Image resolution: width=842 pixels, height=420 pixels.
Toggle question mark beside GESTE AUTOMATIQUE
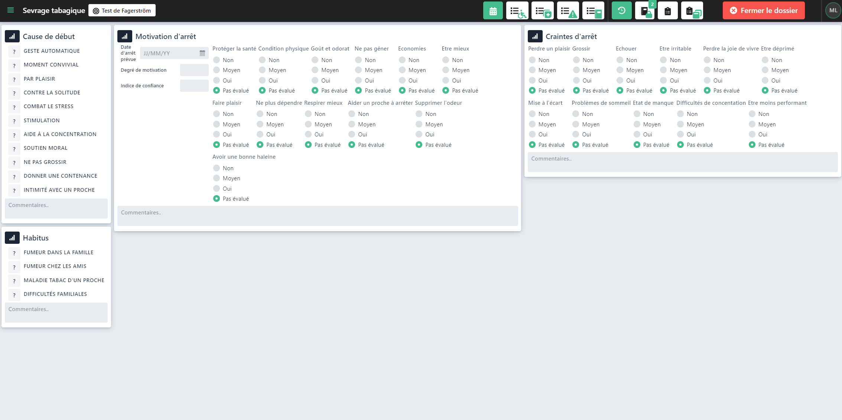coord(14,52)
